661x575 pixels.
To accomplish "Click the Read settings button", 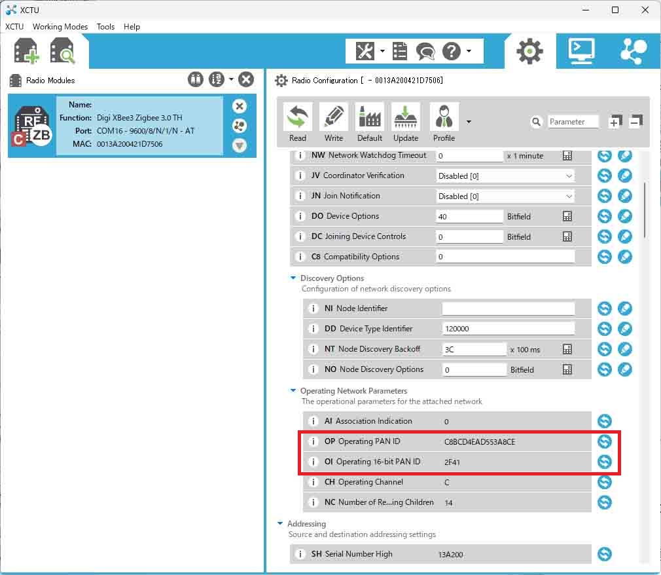I will (x=298, y=122).
